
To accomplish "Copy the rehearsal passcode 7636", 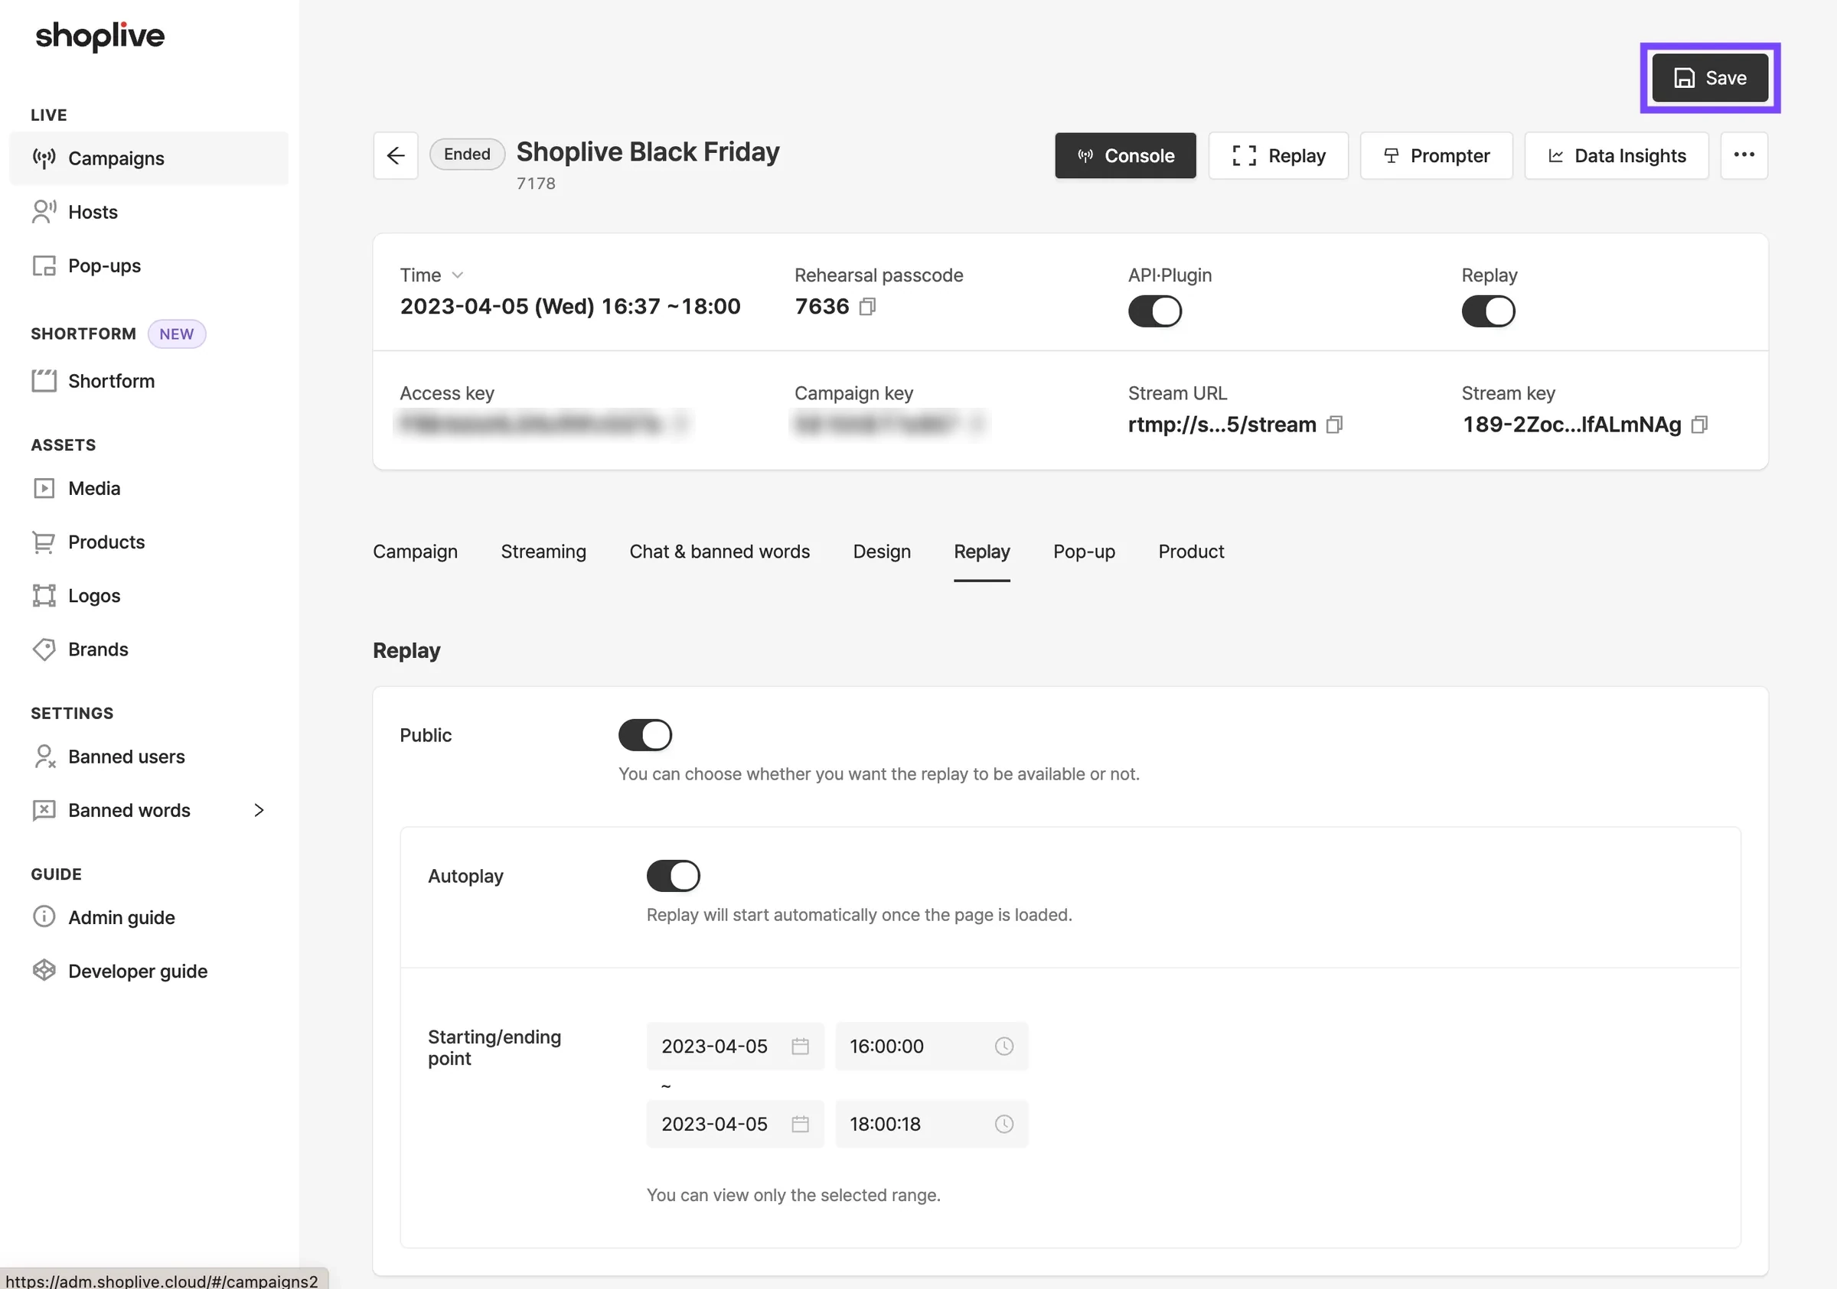I will 867,306.
